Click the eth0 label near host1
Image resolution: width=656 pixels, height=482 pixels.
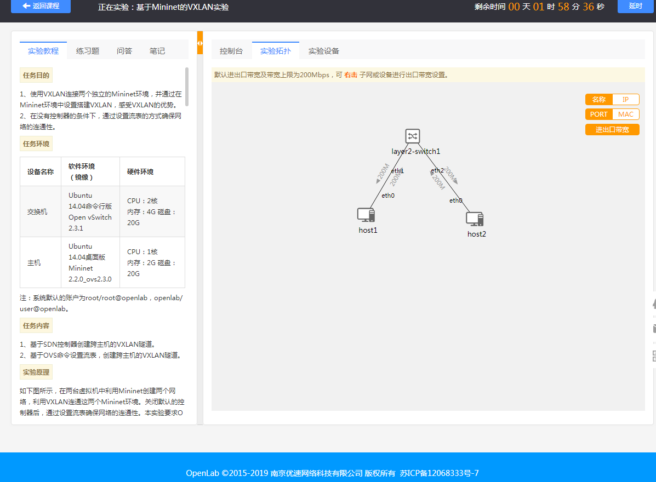tap(388, 195)
